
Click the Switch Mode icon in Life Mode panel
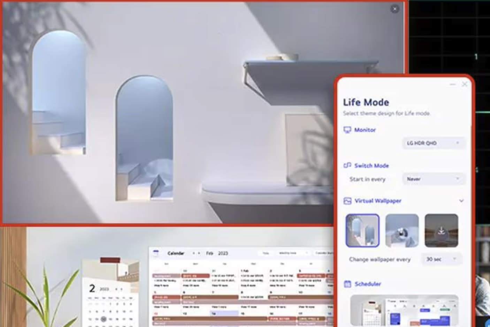tap(347, 165)
